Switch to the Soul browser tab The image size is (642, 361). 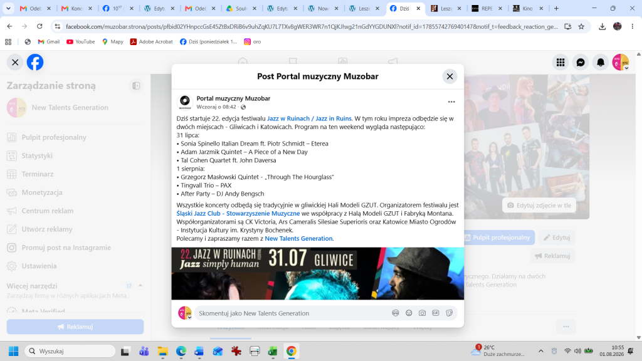[x=241, y=8]
